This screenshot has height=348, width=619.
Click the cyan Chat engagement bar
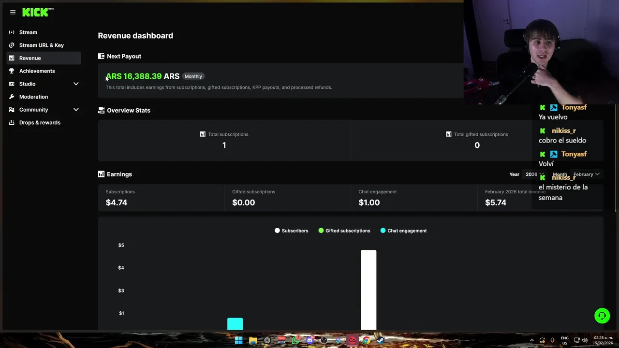(235, 324)
